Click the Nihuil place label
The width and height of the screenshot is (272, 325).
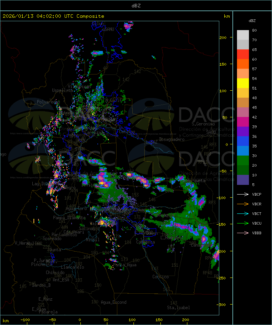point(93,240)
